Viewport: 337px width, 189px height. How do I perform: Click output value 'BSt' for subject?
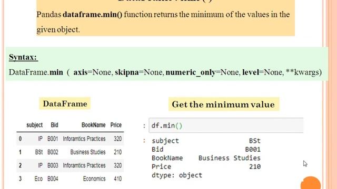255,141
